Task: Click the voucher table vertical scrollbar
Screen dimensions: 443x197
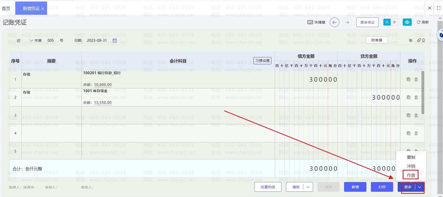Action: 423,92
